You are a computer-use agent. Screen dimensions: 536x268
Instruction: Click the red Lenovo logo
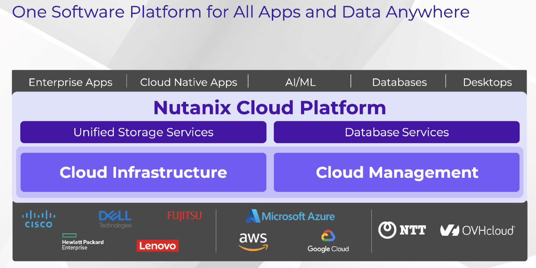pos(158,246)
